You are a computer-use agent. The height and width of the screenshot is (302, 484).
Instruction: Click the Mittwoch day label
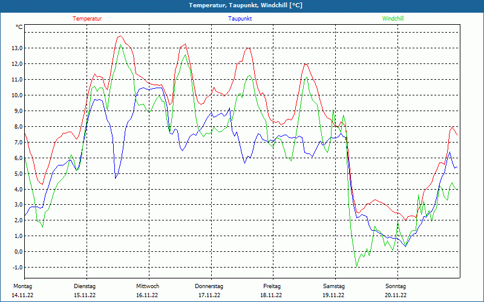click(x=148, y=286)
